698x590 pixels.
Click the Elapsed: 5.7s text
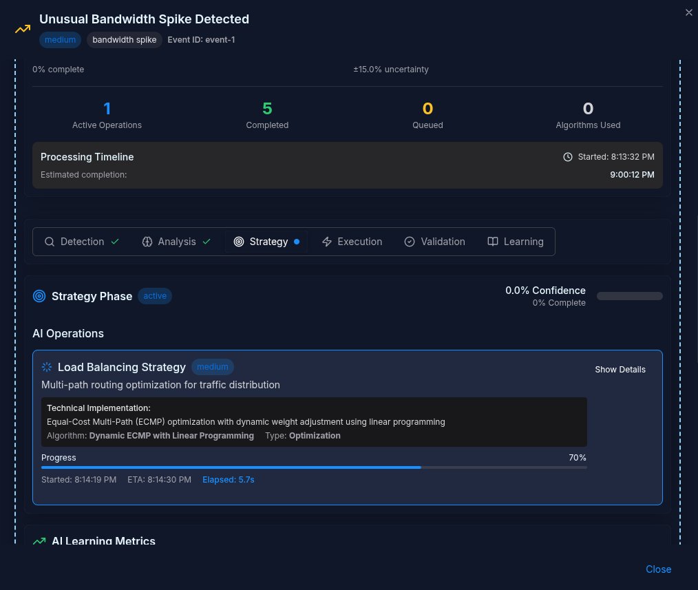229,480
